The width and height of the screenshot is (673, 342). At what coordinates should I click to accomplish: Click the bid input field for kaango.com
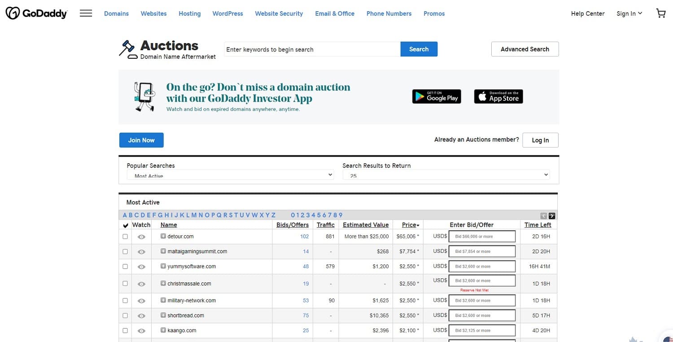482,330
